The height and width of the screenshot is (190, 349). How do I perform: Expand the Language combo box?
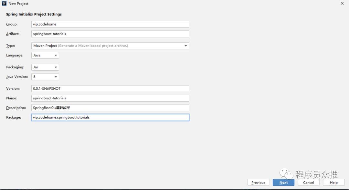(56, 55)
